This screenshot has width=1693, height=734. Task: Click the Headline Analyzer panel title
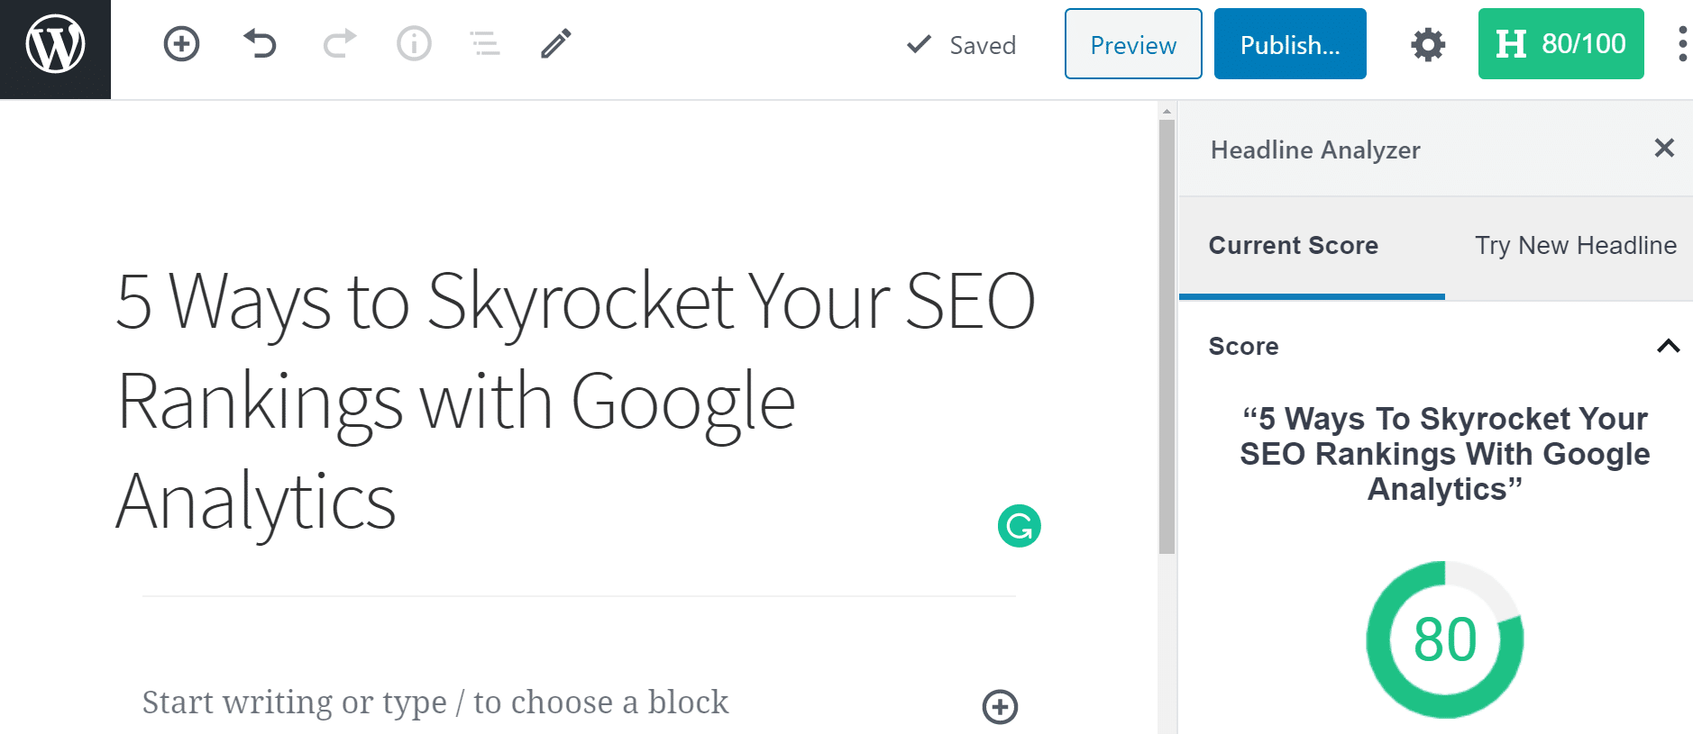(1315, 150)
